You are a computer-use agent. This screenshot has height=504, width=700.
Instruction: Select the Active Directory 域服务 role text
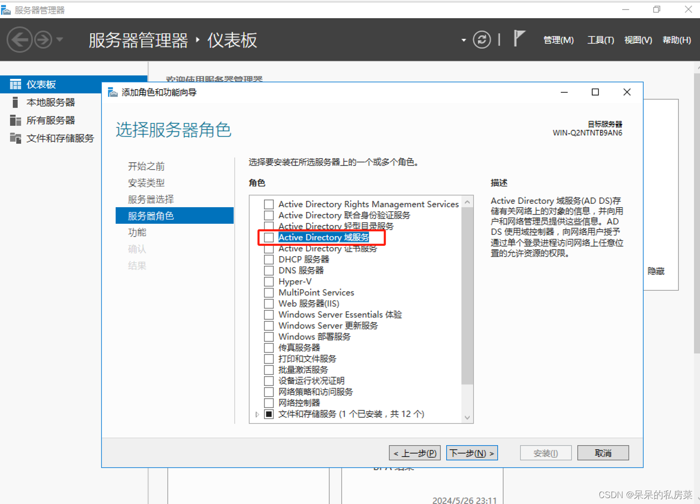[324, 238]
